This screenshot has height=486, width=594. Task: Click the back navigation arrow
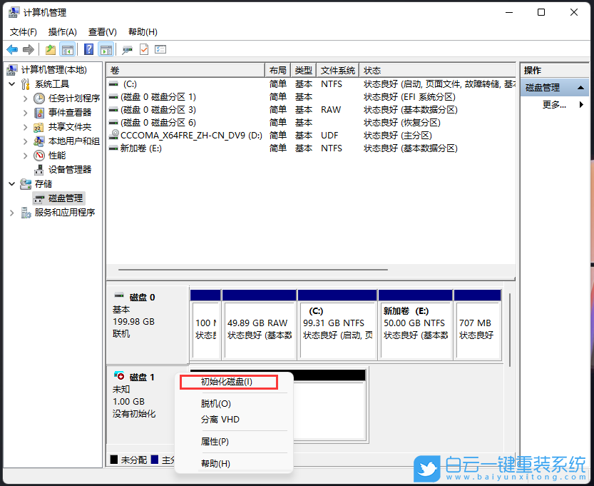coord(12,49)
